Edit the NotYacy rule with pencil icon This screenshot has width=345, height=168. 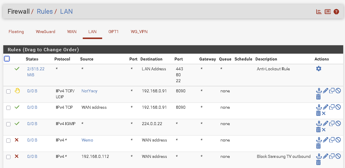325,91
